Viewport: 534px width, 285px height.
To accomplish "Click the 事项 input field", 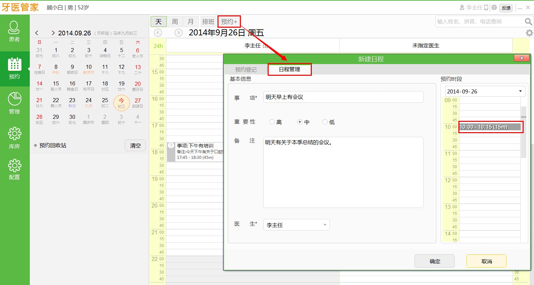I will 343,97.
